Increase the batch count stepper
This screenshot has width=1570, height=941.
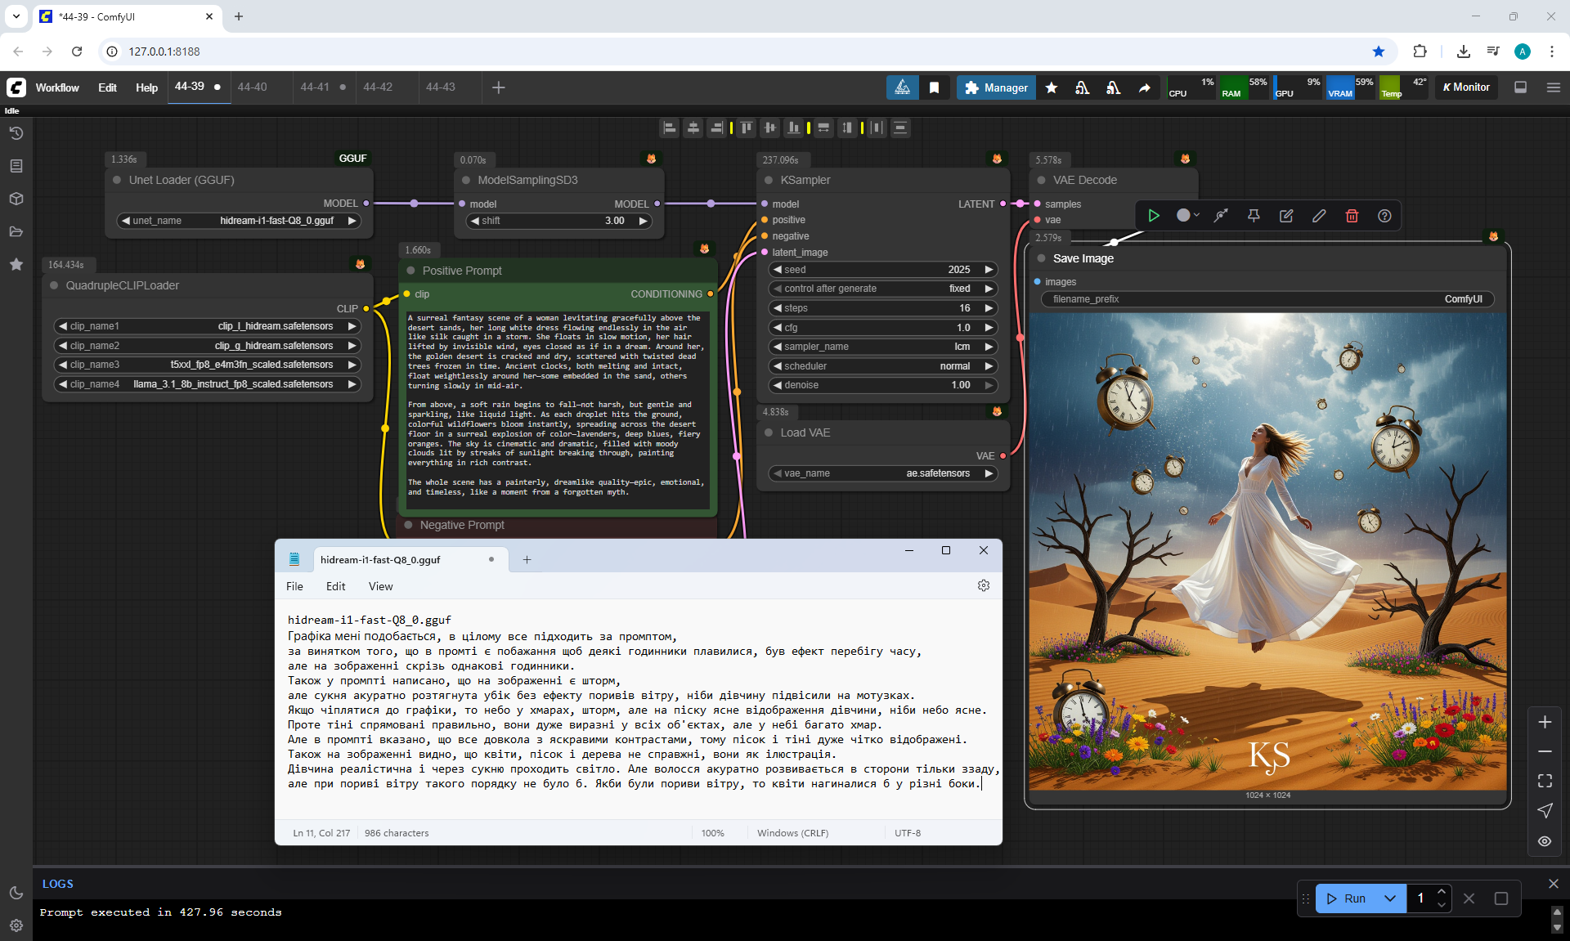1442,892
